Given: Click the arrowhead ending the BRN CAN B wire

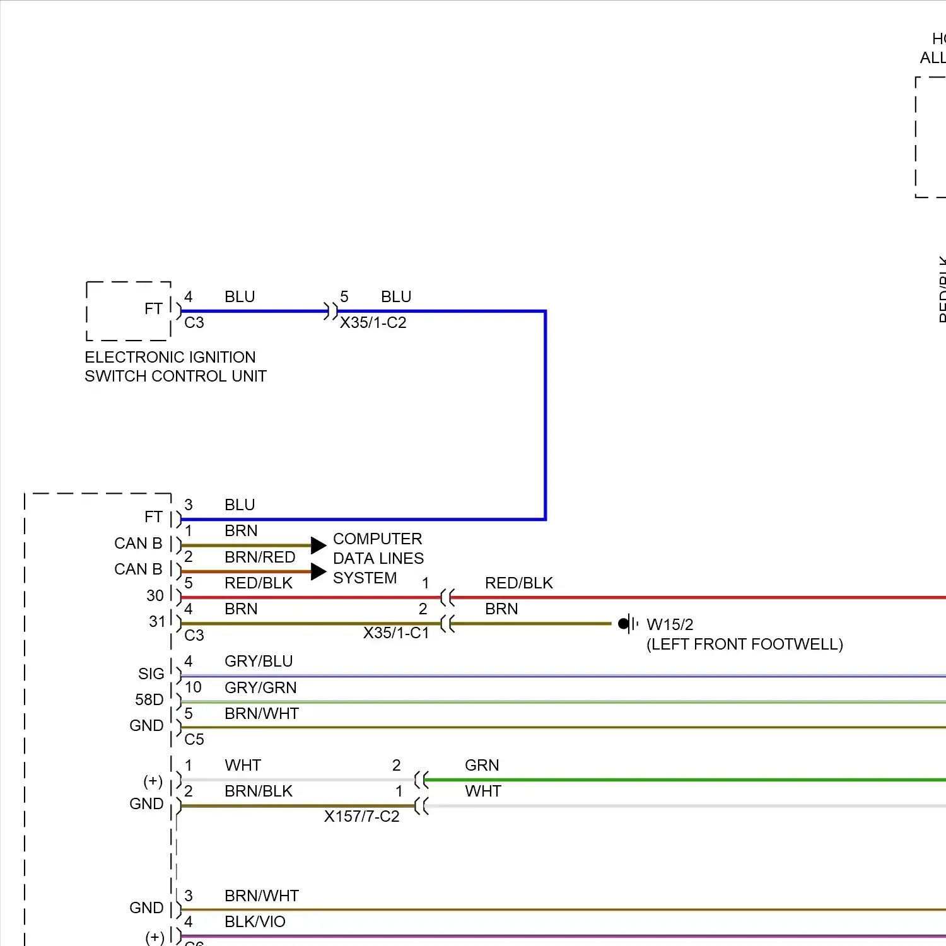Looking at the screenshot, I should point(318,546).
